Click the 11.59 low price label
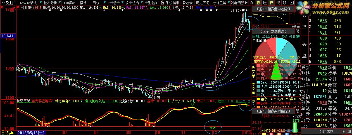 [x=156, y=97]
